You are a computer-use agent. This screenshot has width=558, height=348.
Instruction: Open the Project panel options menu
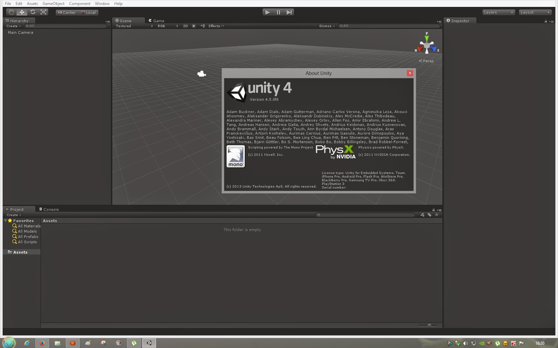tap(439, 210)
